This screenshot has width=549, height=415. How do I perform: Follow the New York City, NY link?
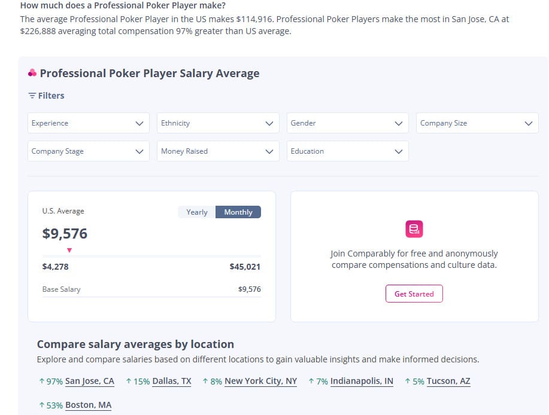260,382
